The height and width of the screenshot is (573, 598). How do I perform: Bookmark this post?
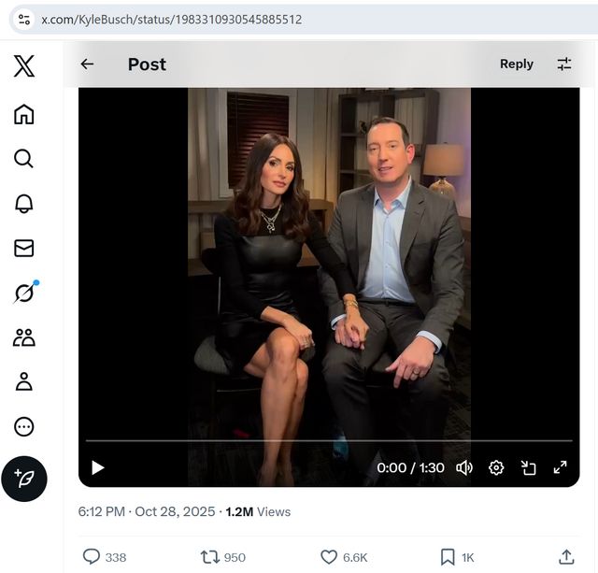point(448,557)
